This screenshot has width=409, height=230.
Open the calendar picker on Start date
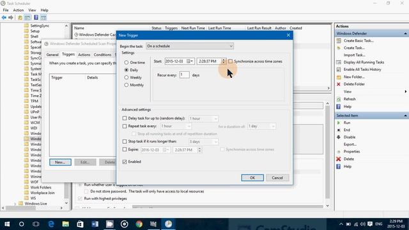click(x=190, y=61)
